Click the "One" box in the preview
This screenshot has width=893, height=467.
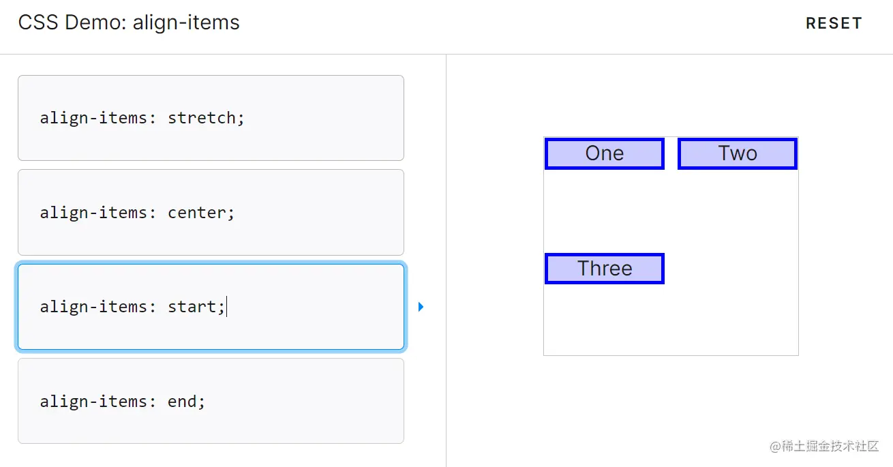point(604,153)
